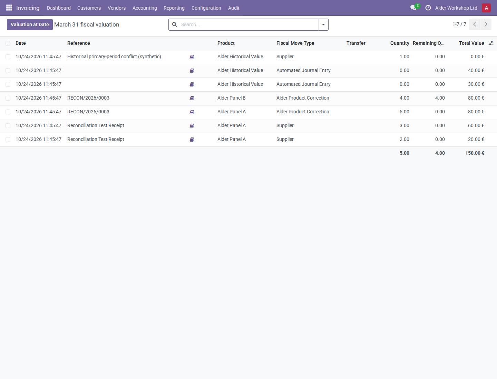Open optional columns settings icon
This screenshot has height=379, width=497.
[x=491, y=43]
